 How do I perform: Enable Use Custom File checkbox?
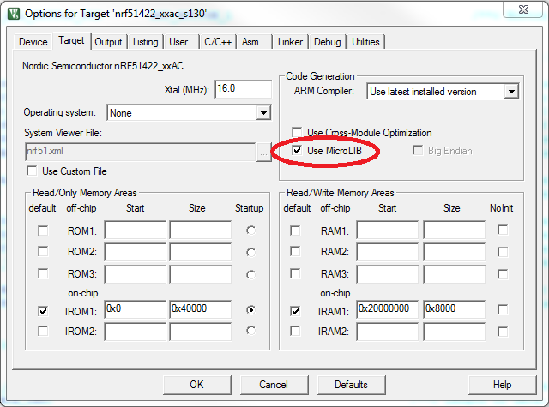32,171
